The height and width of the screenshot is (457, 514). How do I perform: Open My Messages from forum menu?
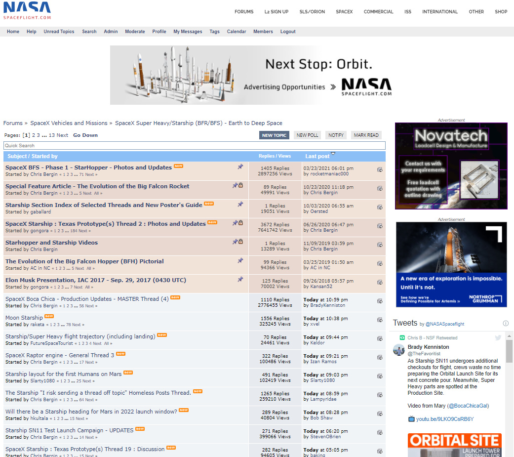pyautogui.click(x=188, y=32)
